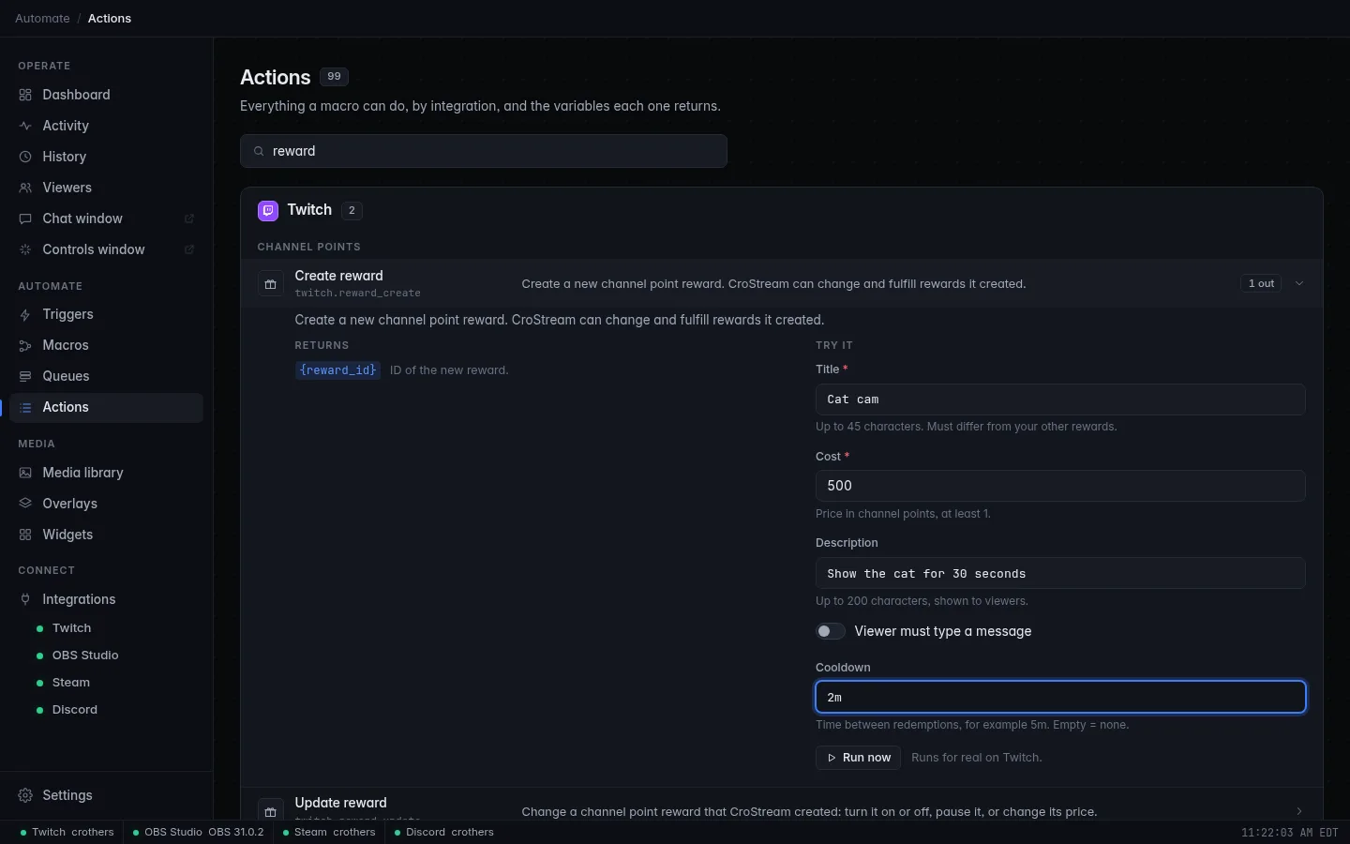Open Controls window external link icon
This screenshot has height=844, width=1350.
click(189, 249)
